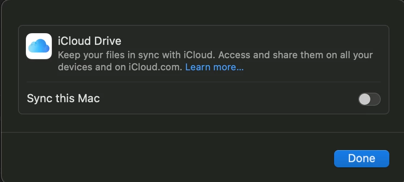Viewport: 404px width, 182px height.
Task: Click the blue "Learn more…" text
Action: [x=215, y=67]
